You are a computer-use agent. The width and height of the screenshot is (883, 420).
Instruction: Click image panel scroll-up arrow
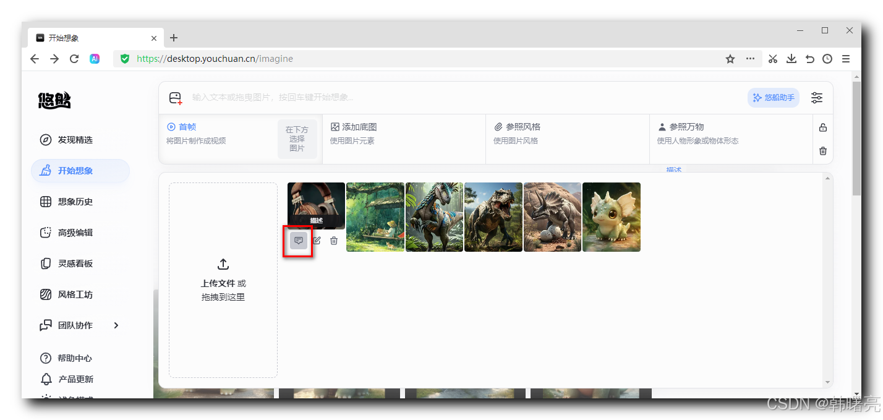pos(827,179)
